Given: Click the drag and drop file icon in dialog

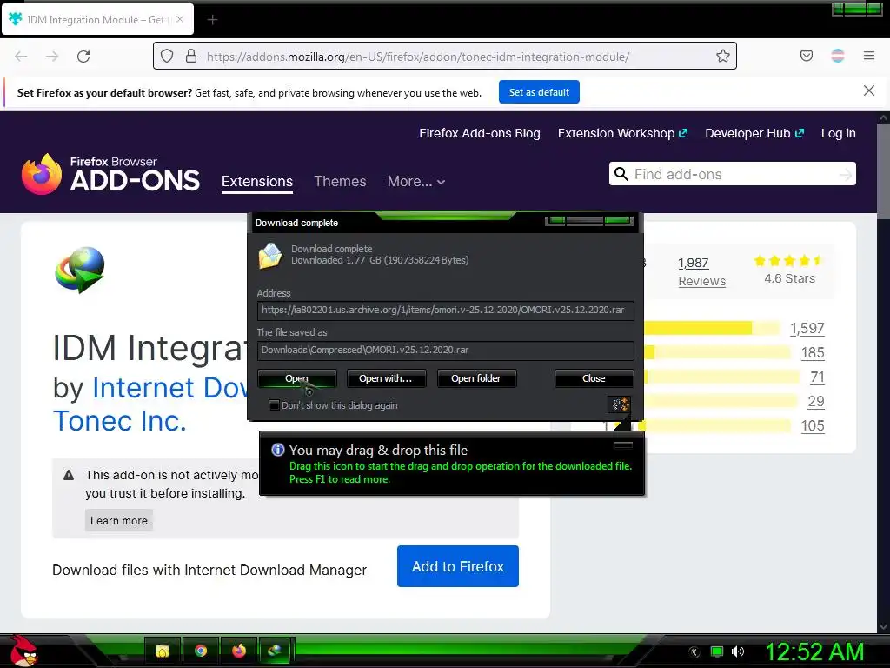Looking at the screenshot, I should 619,404.
